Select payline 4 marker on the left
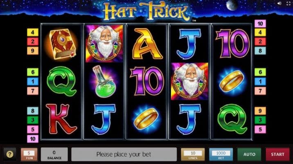The image size is (293, 164). [33, 32]
